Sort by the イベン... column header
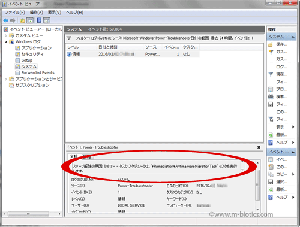 172,47
